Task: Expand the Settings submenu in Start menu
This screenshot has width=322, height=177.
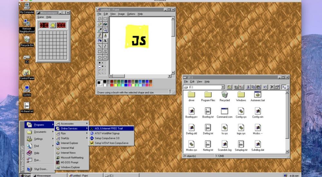Action: (x=39, y=139)
